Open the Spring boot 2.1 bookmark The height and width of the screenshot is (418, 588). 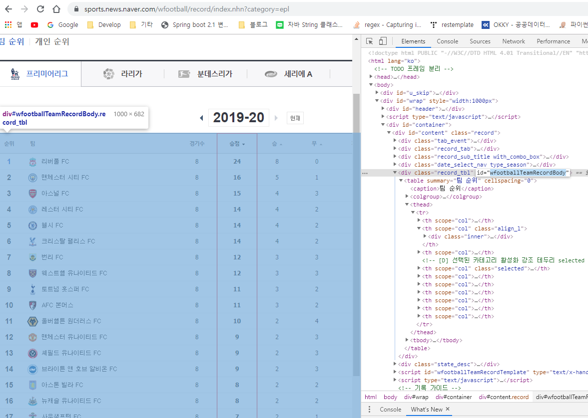pyautogui.click(x=195, y=25)
